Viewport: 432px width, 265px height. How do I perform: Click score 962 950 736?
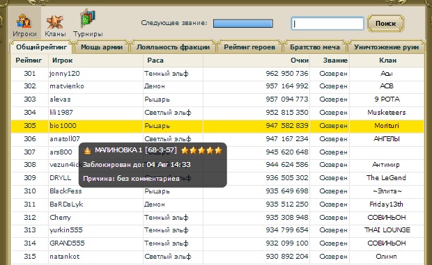pos(287,74)
